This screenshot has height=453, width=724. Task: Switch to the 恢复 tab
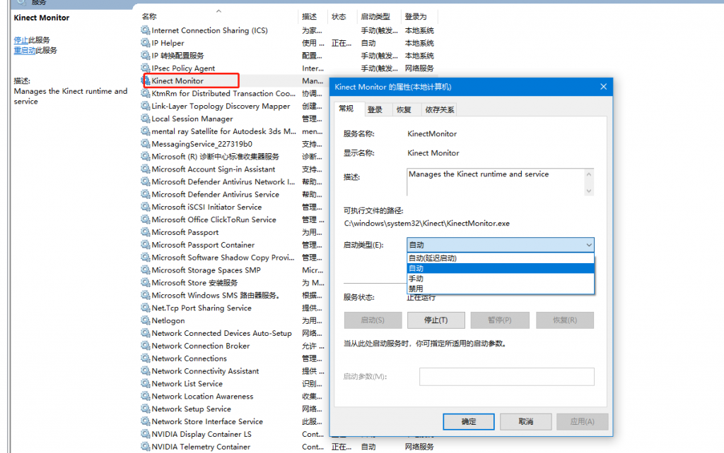404,109
